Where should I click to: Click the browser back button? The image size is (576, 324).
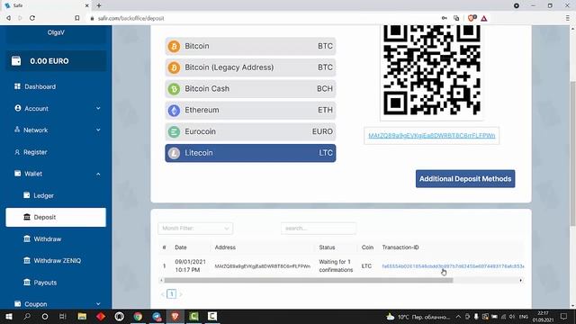tap(8, 18)
